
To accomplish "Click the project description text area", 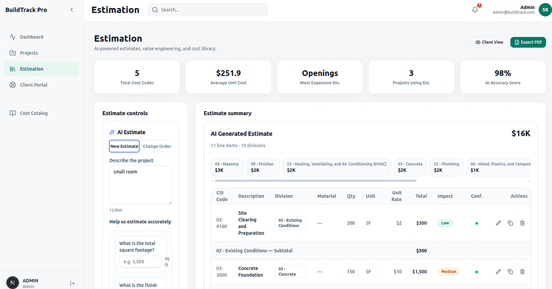I will [141, 185].
